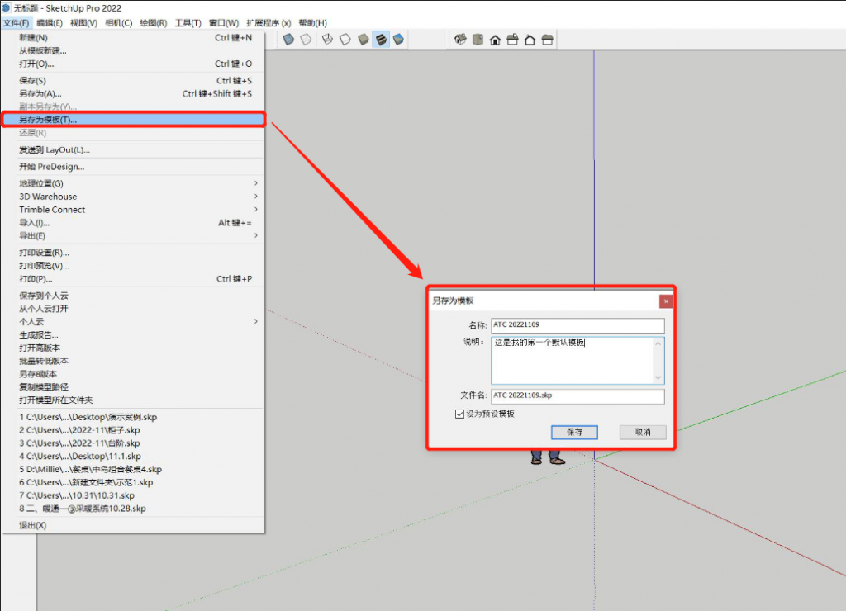Click 保存 button in template dialog
Viewport: 846px width, 611px height.
coord(574,432)
